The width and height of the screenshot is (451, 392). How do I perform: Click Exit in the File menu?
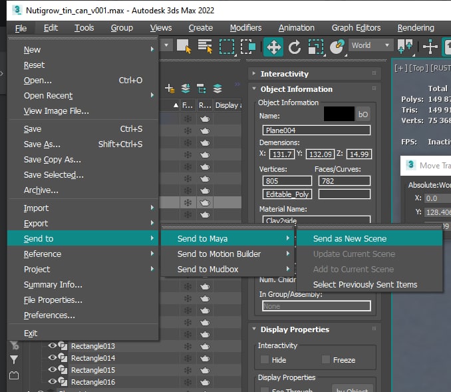(83, 333)
